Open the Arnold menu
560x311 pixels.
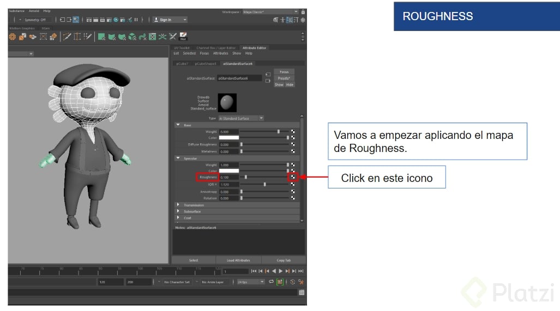pyautogui.click(x=34, y=11)
